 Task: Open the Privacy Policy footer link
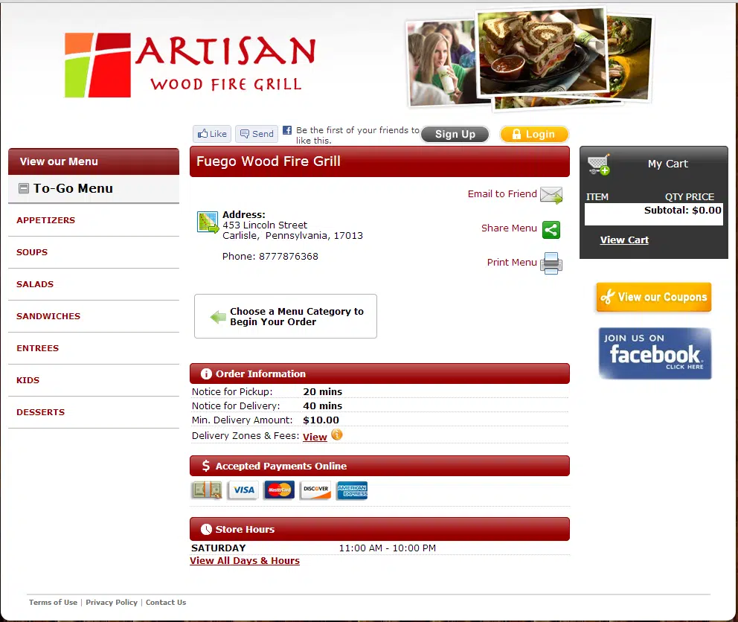[x=112, y=603]
